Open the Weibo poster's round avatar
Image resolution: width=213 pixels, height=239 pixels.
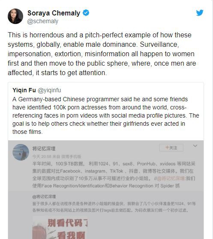coord(21,152)
